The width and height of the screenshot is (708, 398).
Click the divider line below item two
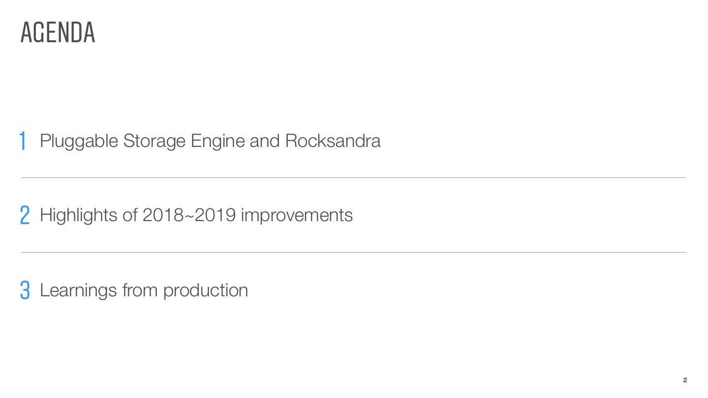[354, 253]
